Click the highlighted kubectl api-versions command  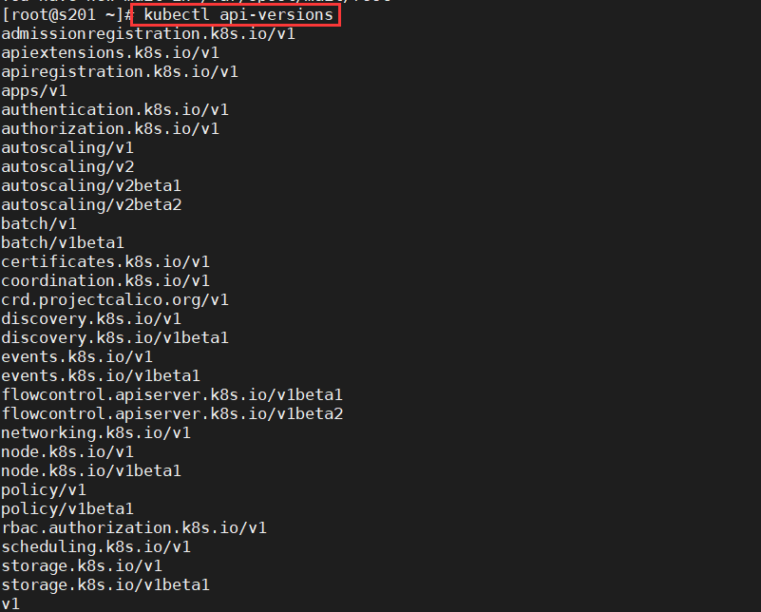pos(238,15)
